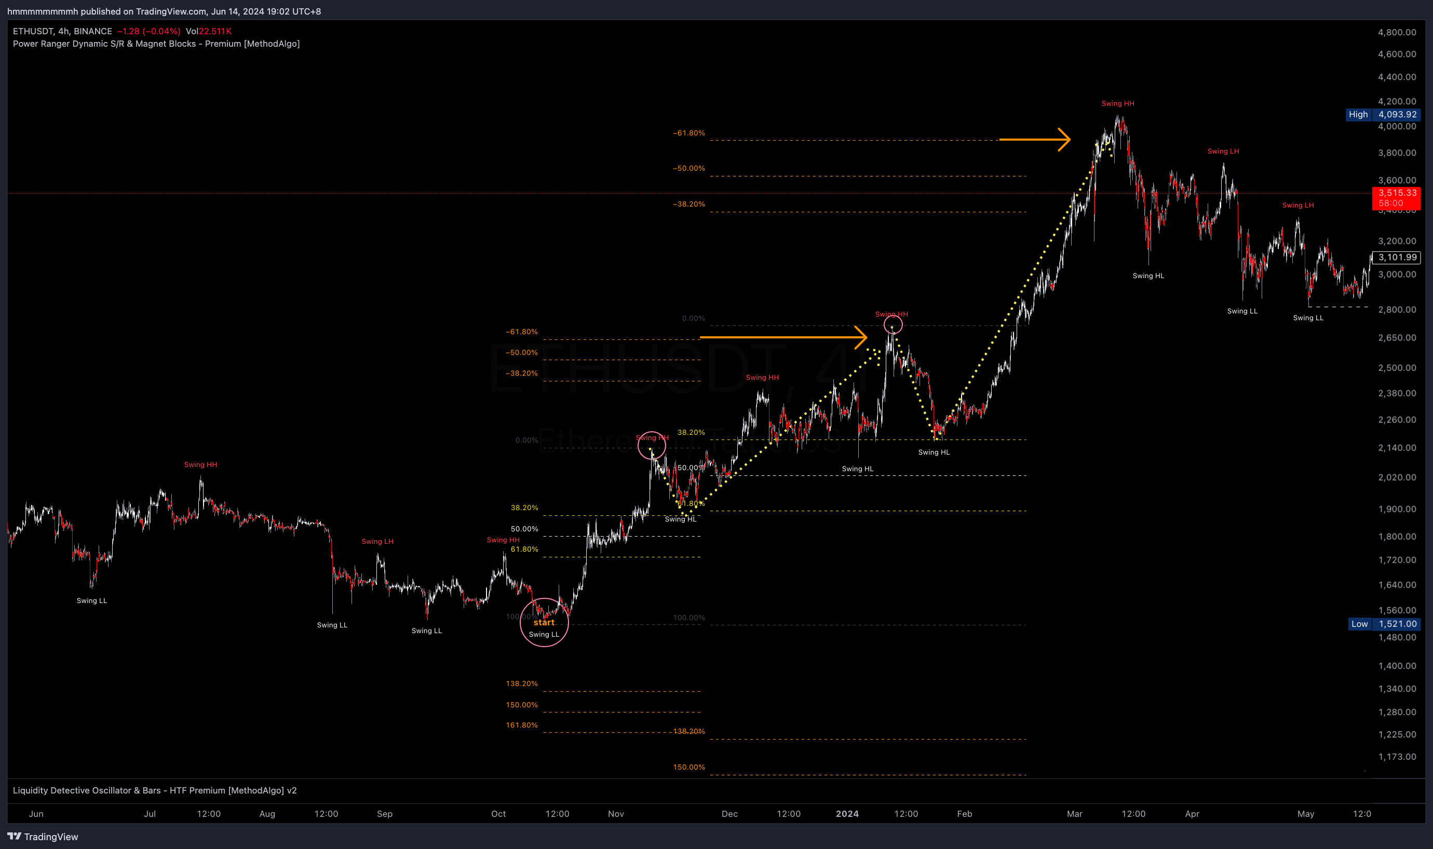
Task: Click the topmost red Swing HH label
Action: click(x=1117, y=104)
